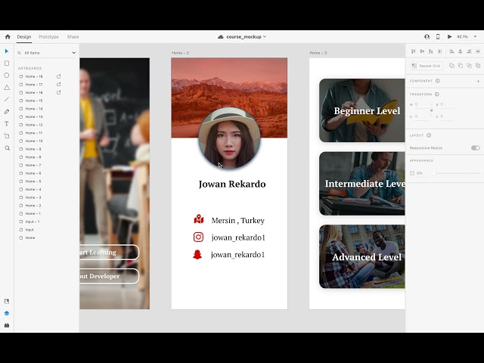Click the Layout info icon
484x363 pixels.
point(429,135)
